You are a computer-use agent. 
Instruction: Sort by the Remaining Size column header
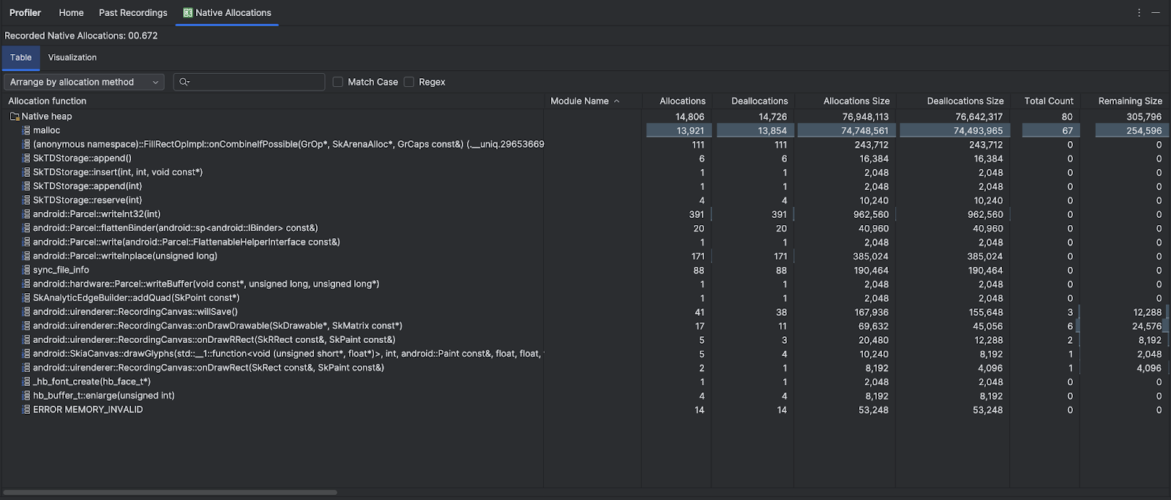pos(1129,101)
